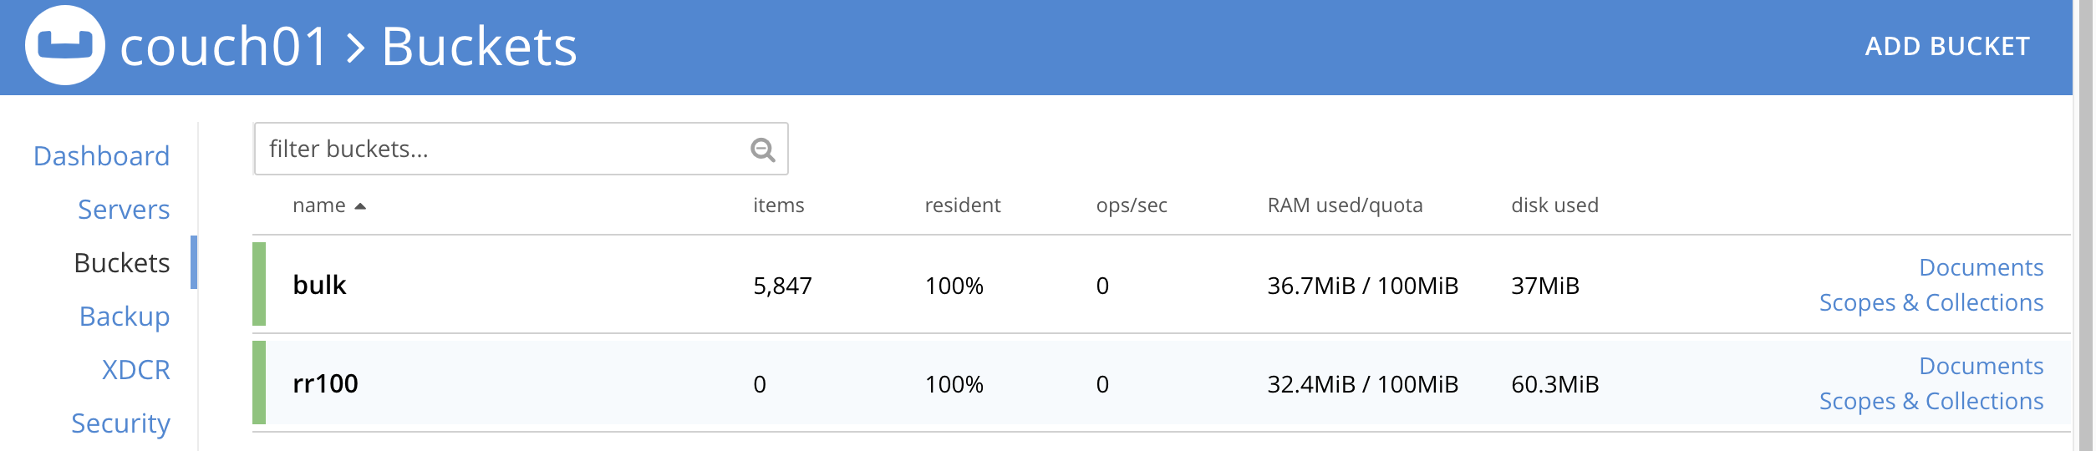Type in the filter buckets field
The height and width of the screenshot is (451, 2096).
tap(501, 149)
